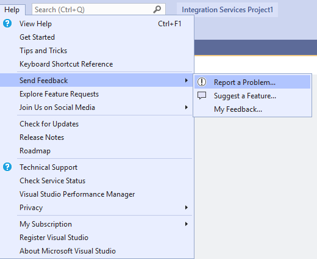Click the Search (Ctrl+Q) input box
Viewport: 317px width, 259px height.
pyautogui.click(x=99, y=9)
